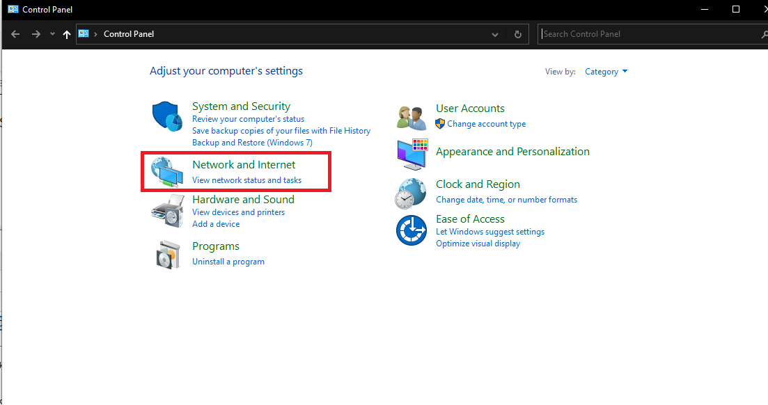Click the Clock and Region globe icon

[410, 193]
